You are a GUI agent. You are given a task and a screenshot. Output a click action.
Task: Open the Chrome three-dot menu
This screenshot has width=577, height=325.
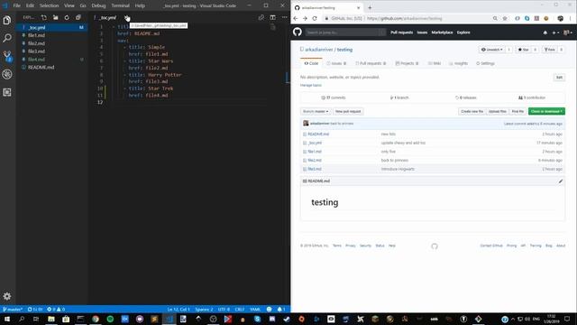[571, 18]
